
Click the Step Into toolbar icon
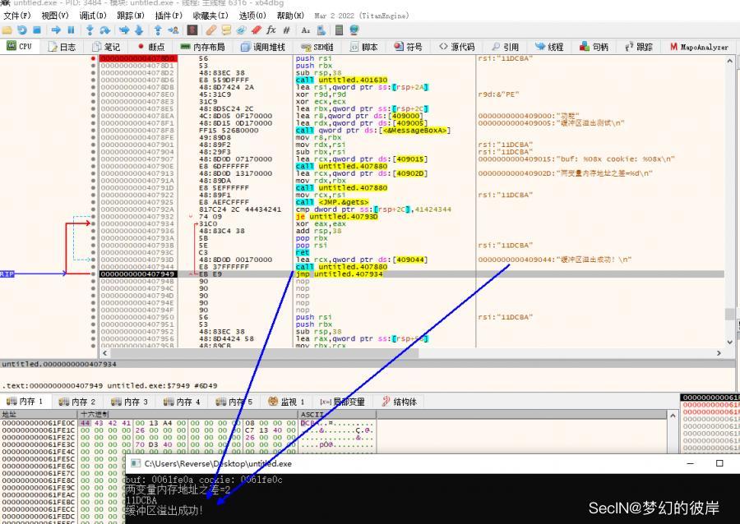coord(89,30)
